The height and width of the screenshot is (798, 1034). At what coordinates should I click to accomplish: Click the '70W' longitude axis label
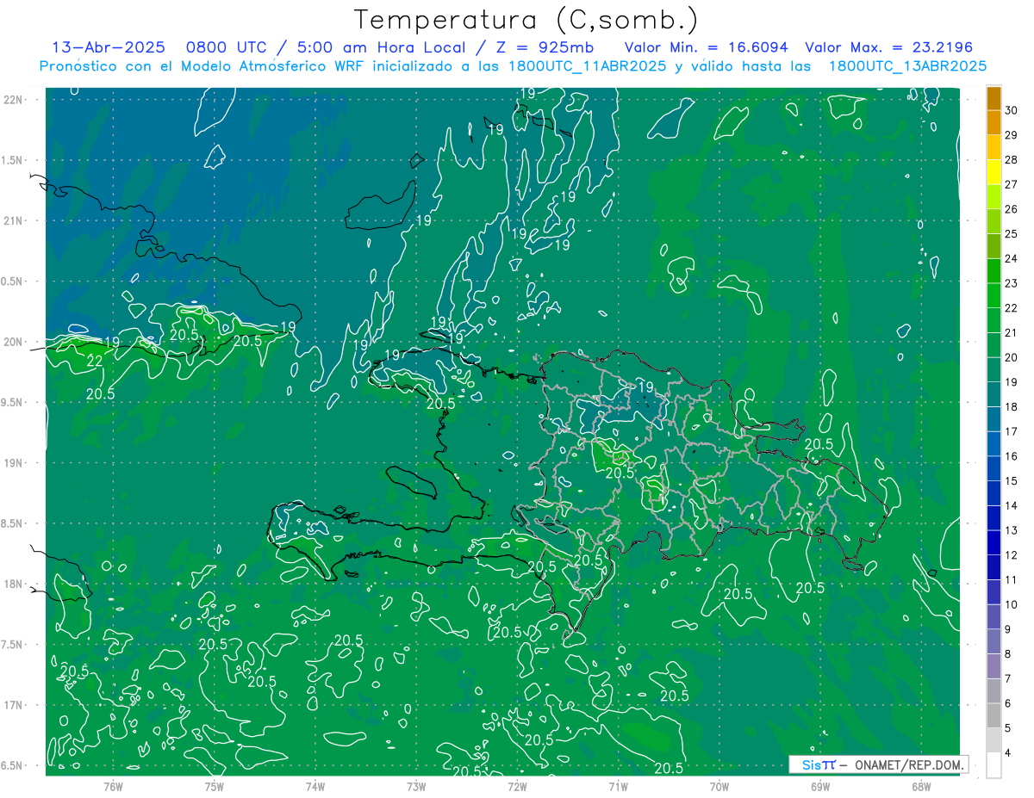click(x=719, y=786)
